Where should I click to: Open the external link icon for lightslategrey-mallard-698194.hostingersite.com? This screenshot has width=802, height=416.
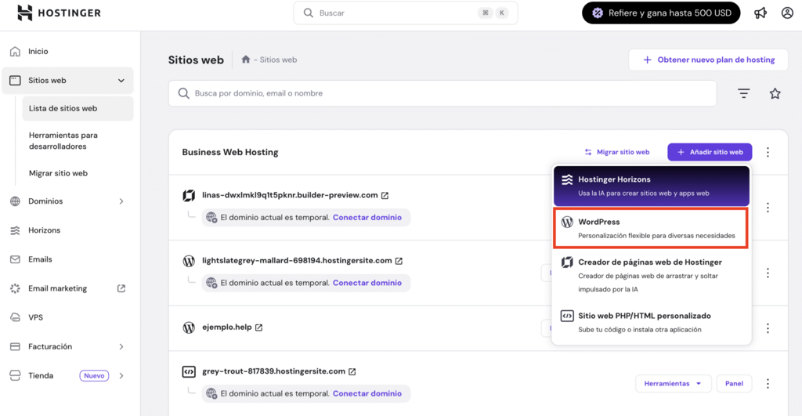(x=399, y=261)
